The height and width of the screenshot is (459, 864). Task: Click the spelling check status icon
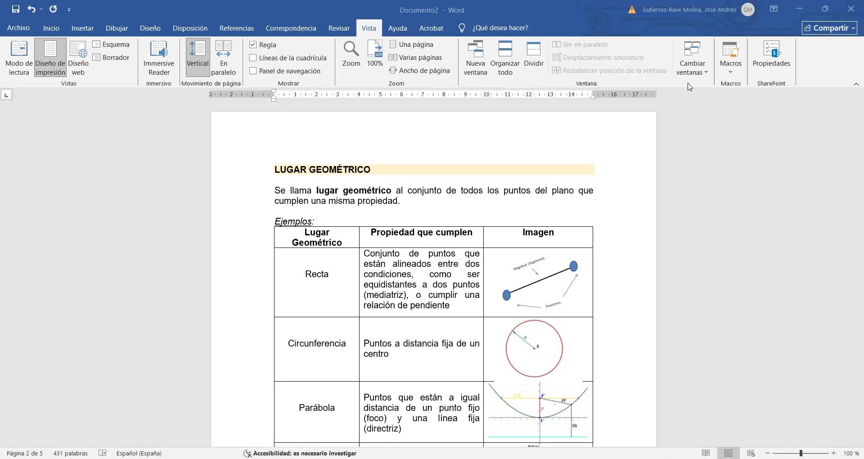103,453
